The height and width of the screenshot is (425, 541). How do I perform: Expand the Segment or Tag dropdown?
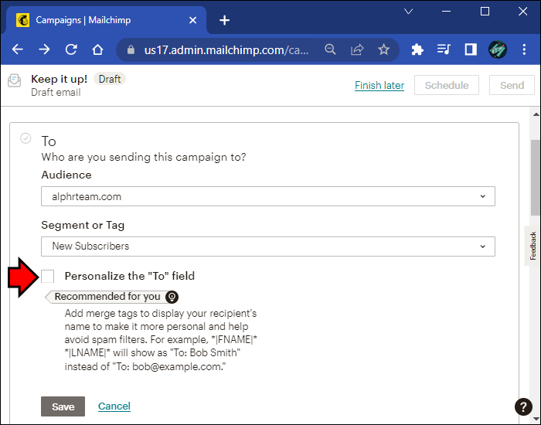(x=267, y=246)
